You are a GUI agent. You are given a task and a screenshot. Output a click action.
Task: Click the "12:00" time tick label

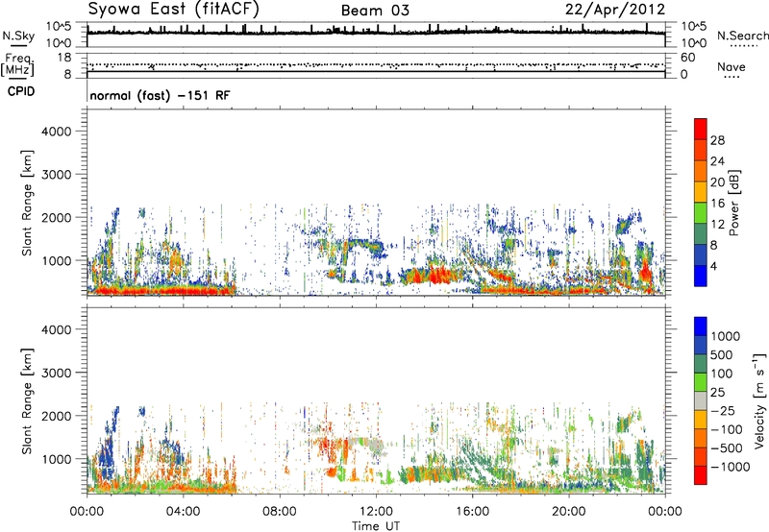(x=376, y=512)
